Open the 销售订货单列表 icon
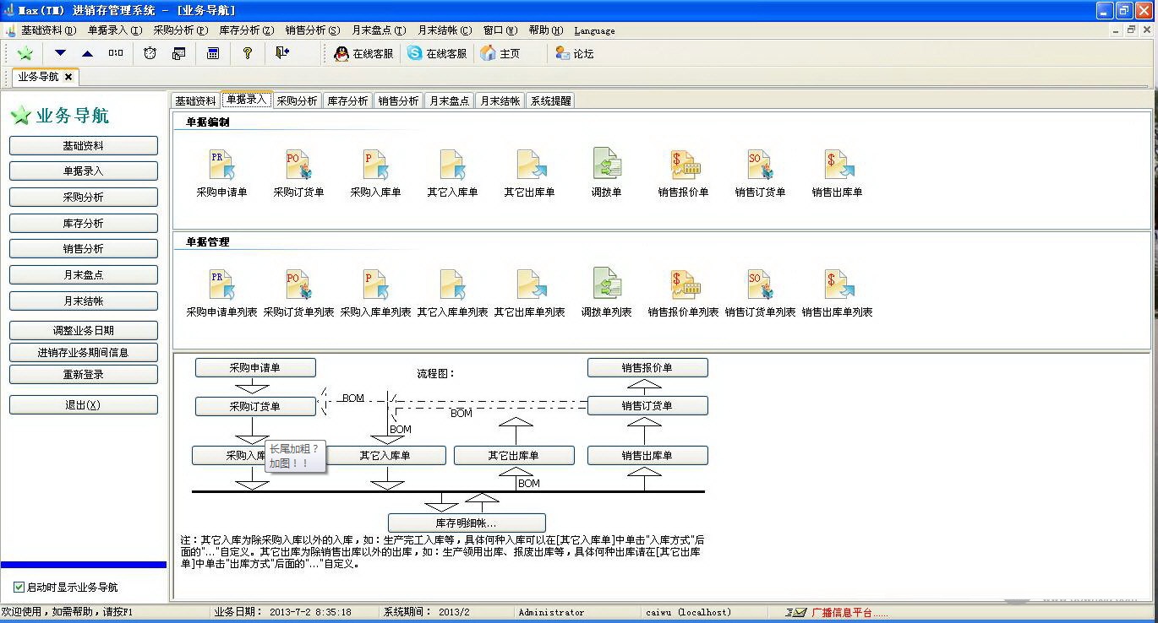The height and width of the screenshot is (623, 1158). point(760,284)
